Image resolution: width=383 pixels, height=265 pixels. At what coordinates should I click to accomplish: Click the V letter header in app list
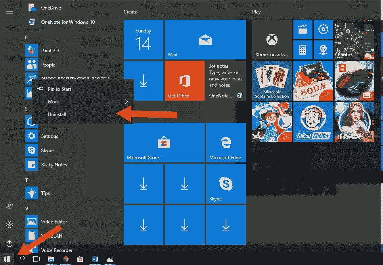coord(27,208)
